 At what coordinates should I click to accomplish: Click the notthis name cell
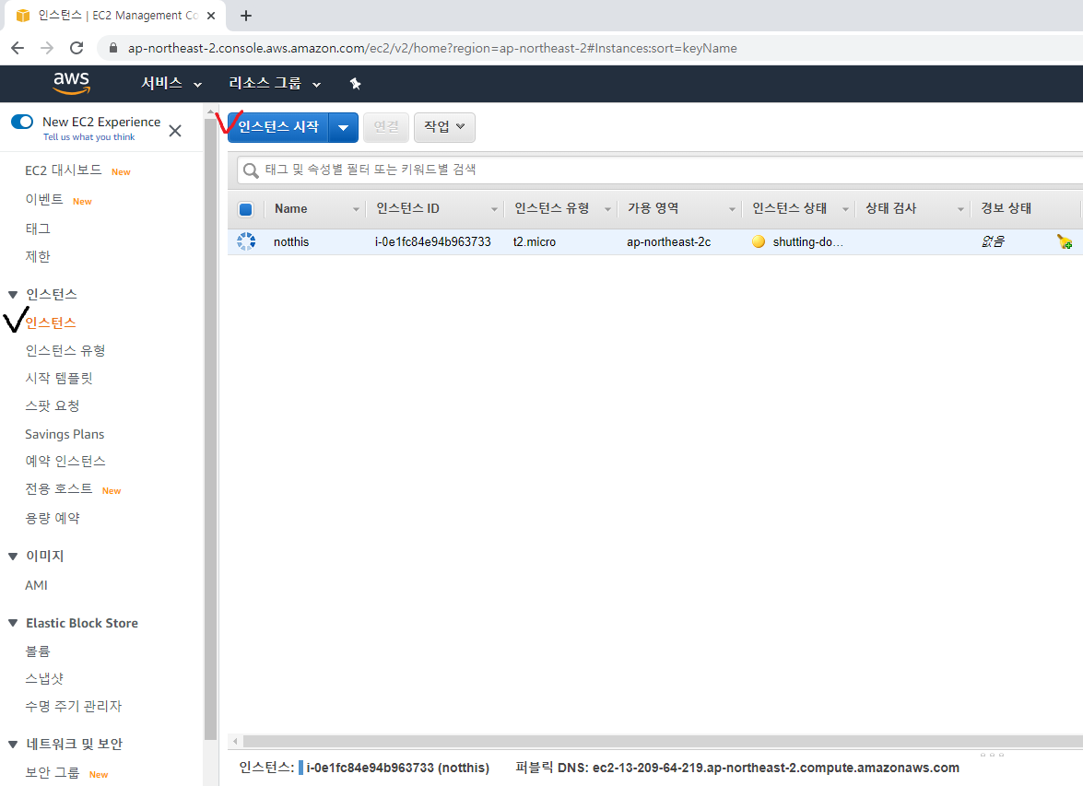[x=291, y=241]
